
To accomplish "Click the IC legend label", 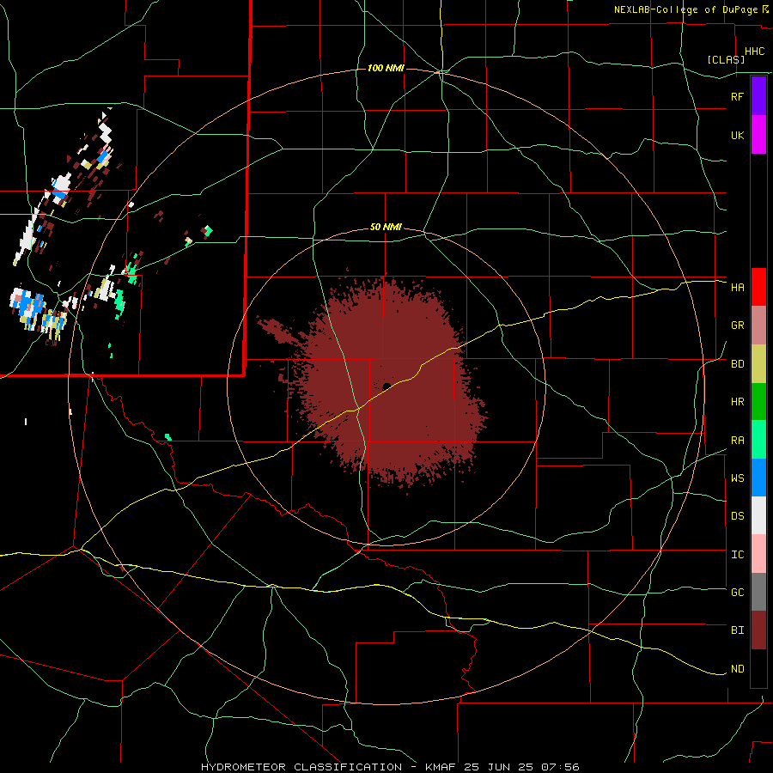I will coord(737,554).
